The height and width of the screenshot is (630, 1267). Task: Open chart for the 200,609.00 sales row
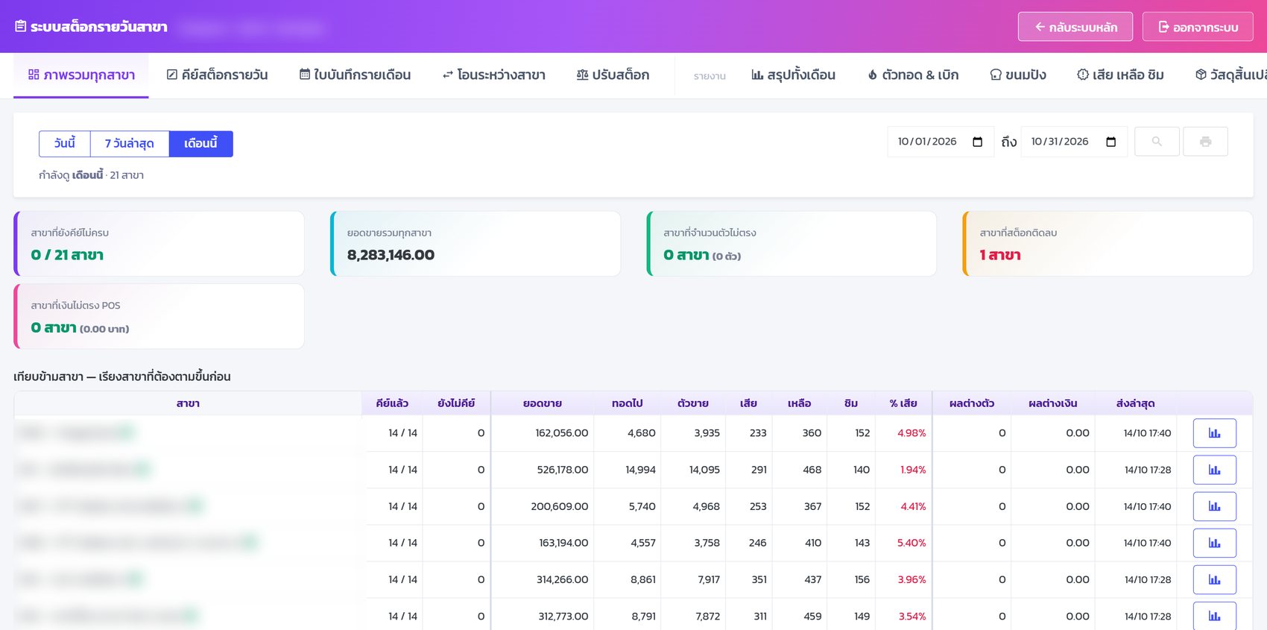click(1214, 506)
